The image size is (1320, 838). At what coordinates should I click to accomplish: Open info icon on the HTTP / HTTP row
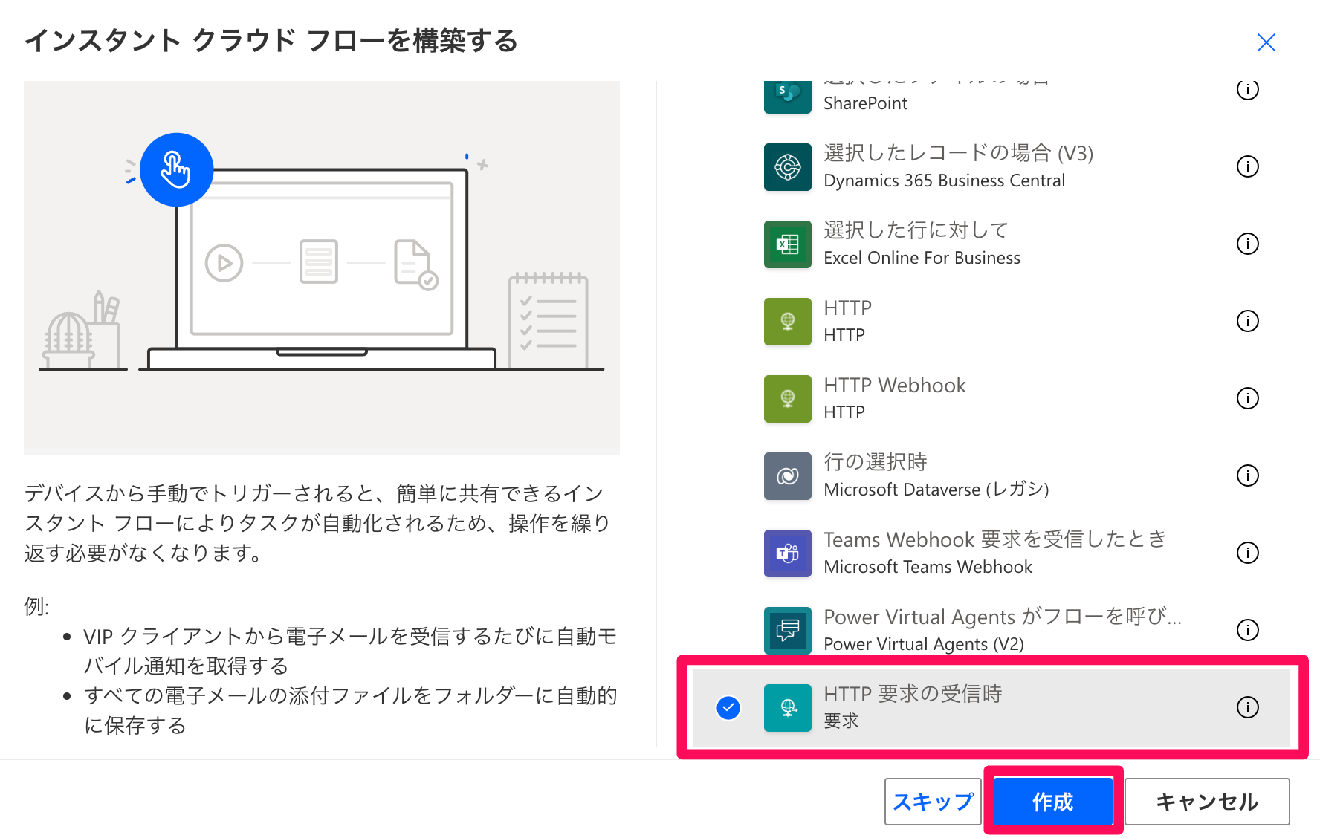[1247, 321]
